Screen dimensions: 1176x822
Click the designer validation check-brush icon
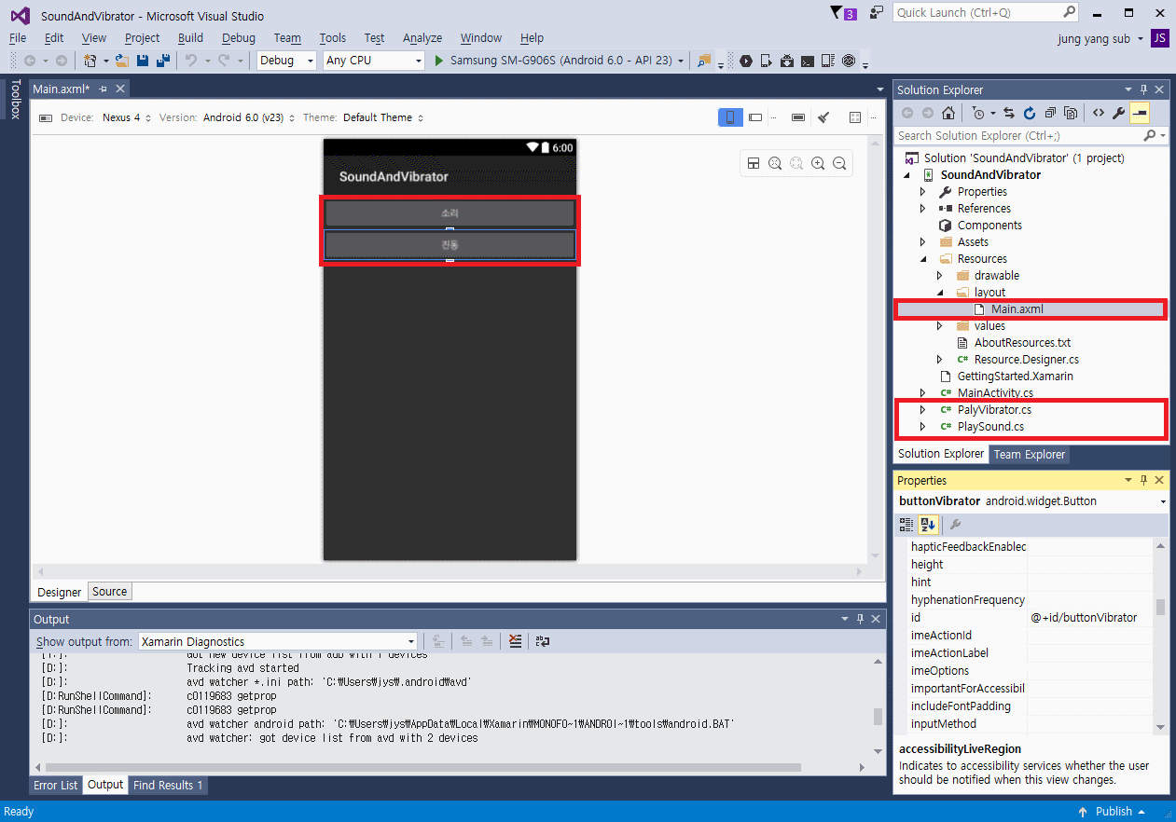(823, 117)
